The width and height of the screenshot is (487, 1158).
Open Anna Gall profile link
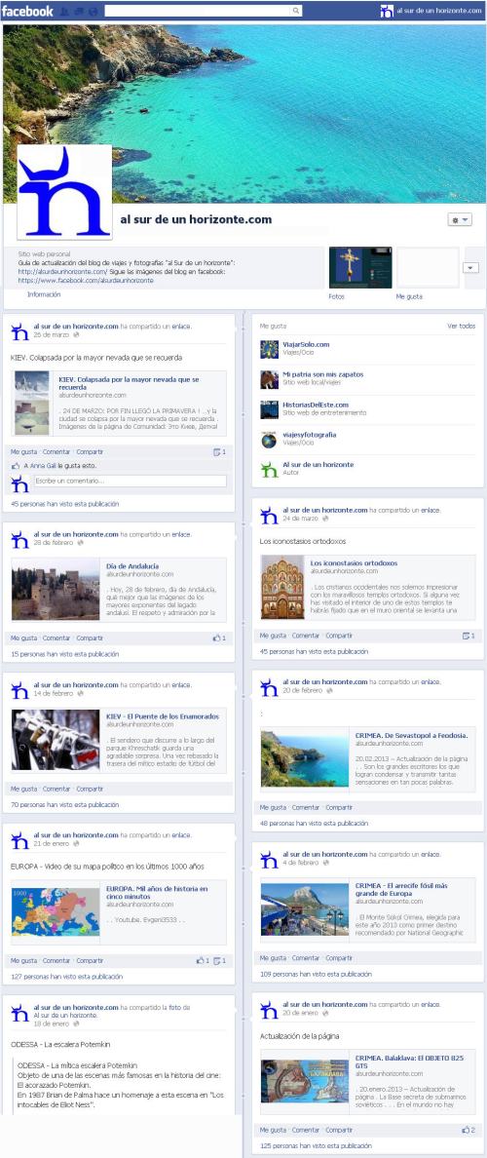click(x=43, y=466)
